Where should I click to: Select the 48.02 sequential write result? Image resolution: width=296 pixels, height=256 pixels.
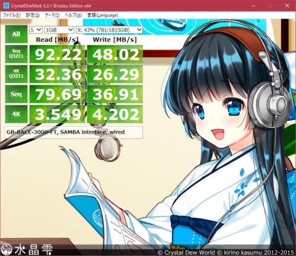pyautogui.click(x=115, y=54)
